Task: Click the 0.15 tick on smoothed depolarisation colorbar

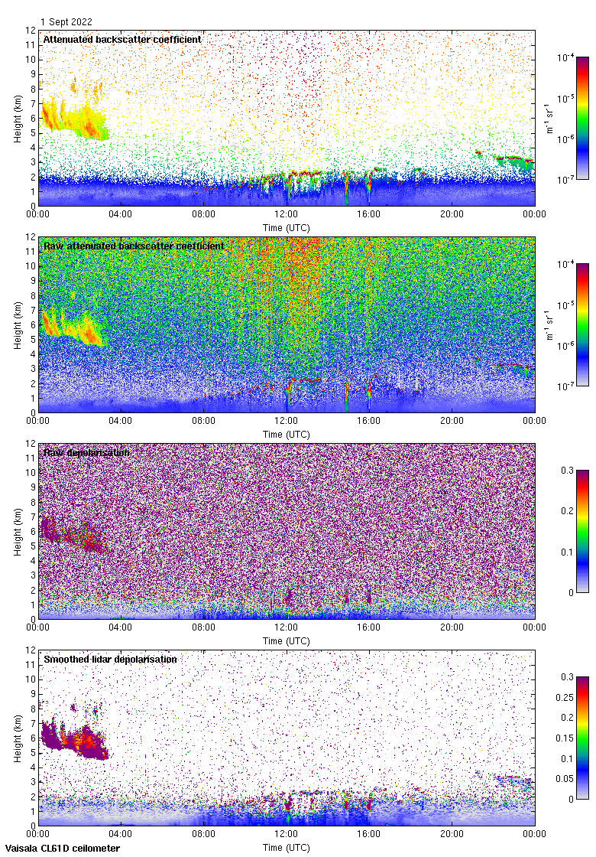Action: point(565,738)
